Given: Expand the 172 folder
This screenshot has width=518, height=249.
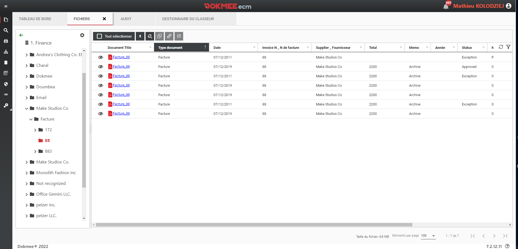Looking at the screenshot, I should [35, 130].
